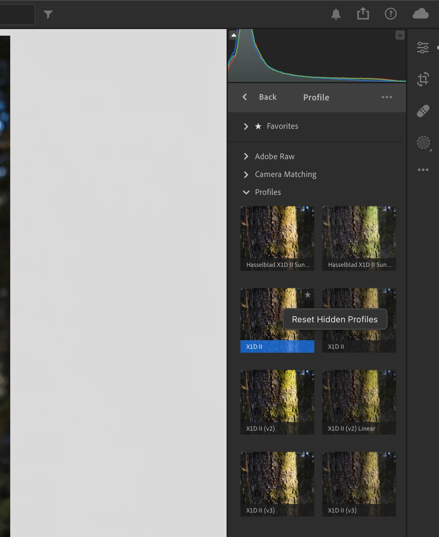Expand the Favorites group
Viewport: 439px width, 537px height.
(246, 126)
